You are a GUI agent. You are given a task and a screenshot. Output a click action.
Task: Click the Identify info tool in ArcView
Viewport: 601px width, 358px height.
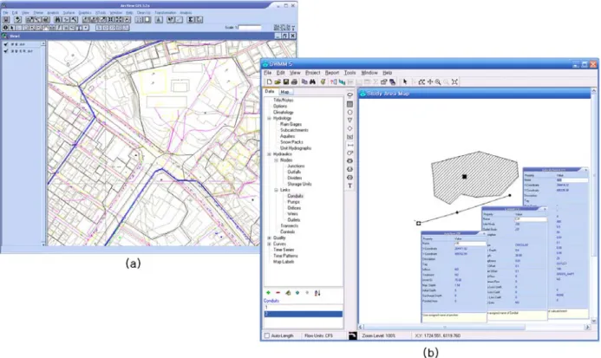(5, 28)
